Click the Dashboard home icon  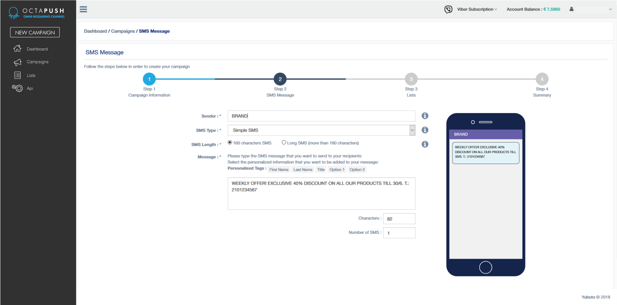click(17, 49)
